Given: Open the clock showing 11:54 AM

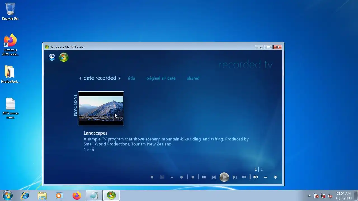Looking at the screenshot, I should click(344, 196).
